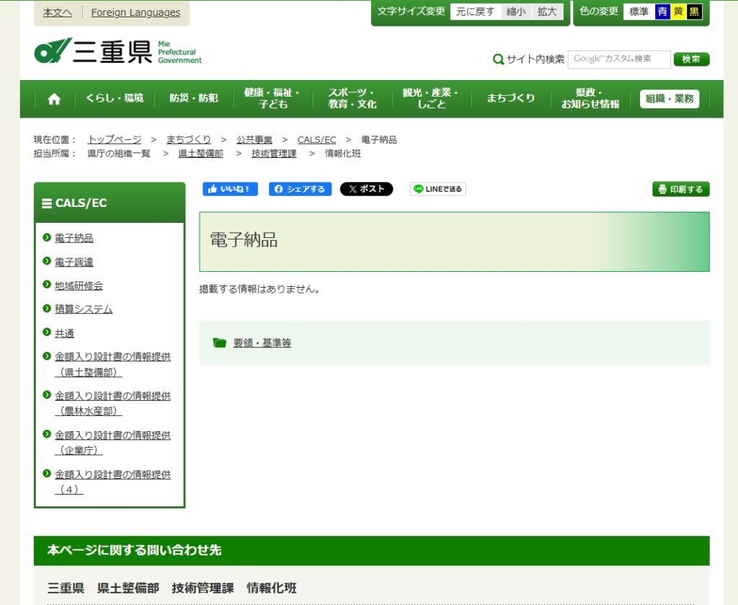
Task: Open the 組織・業務 menu item
Action: 670,98
